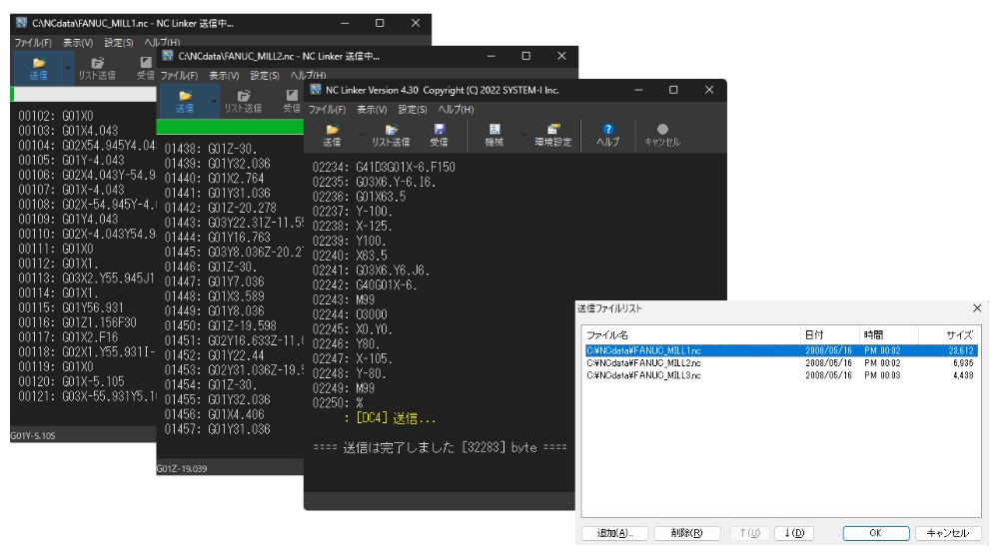Image resolution: width=999 pixels, height=559 pixels.
Task: Click 受信 icon in FANUC_MILL1.nc window
Action: 146,68
